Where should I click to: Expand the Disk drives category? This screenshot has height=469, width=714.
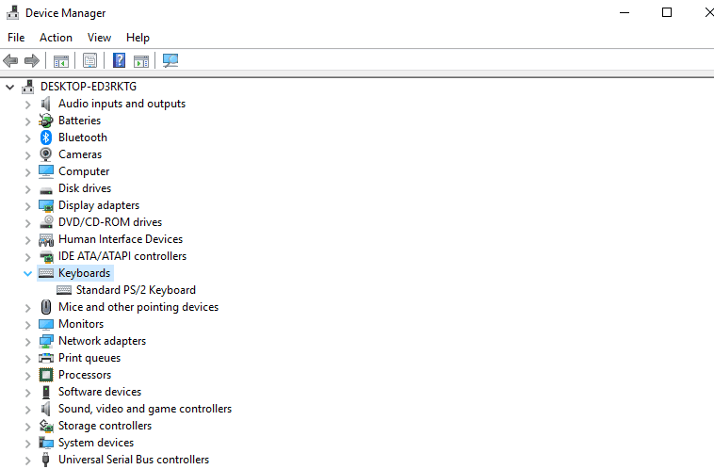[x=27, y=189]
